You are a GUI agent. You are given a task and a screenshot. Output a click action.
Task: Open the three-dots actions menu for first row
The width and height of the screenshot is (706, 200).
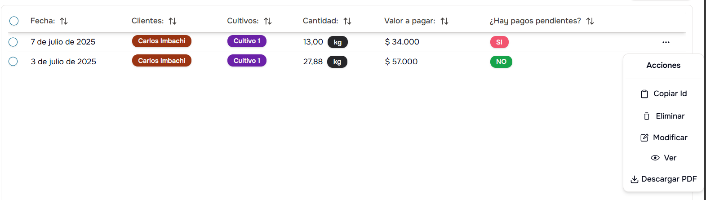666,42
